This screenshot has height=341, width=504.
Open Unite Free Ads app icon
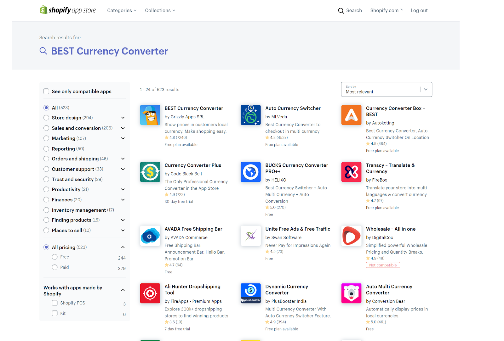click(x=251, y=236)
